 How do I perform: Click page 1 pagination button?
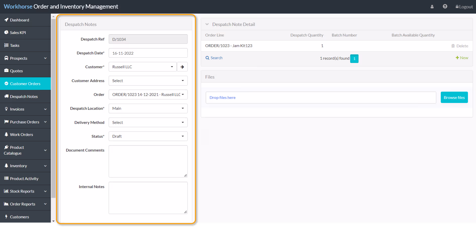click(x=354, y=59)
